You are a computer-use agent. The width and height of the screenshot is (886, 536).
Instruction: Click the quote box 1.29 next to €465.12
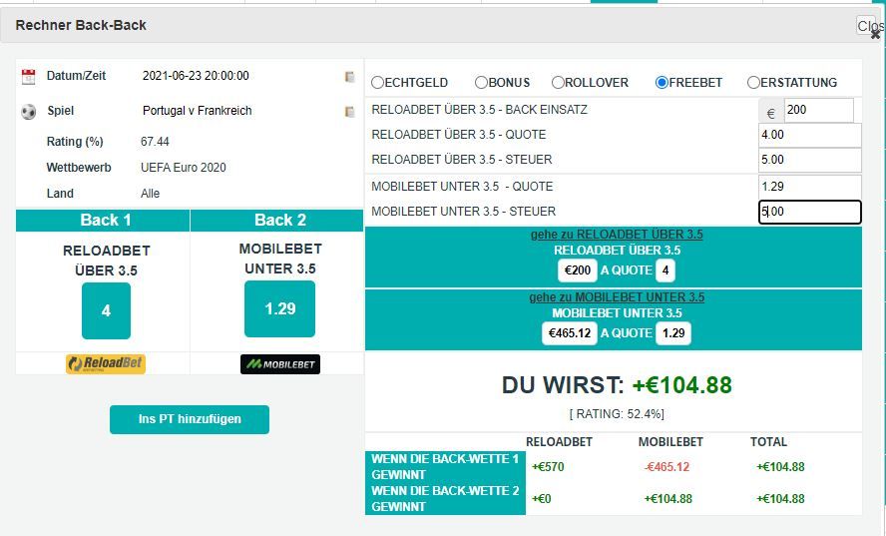tap(673, 333)
